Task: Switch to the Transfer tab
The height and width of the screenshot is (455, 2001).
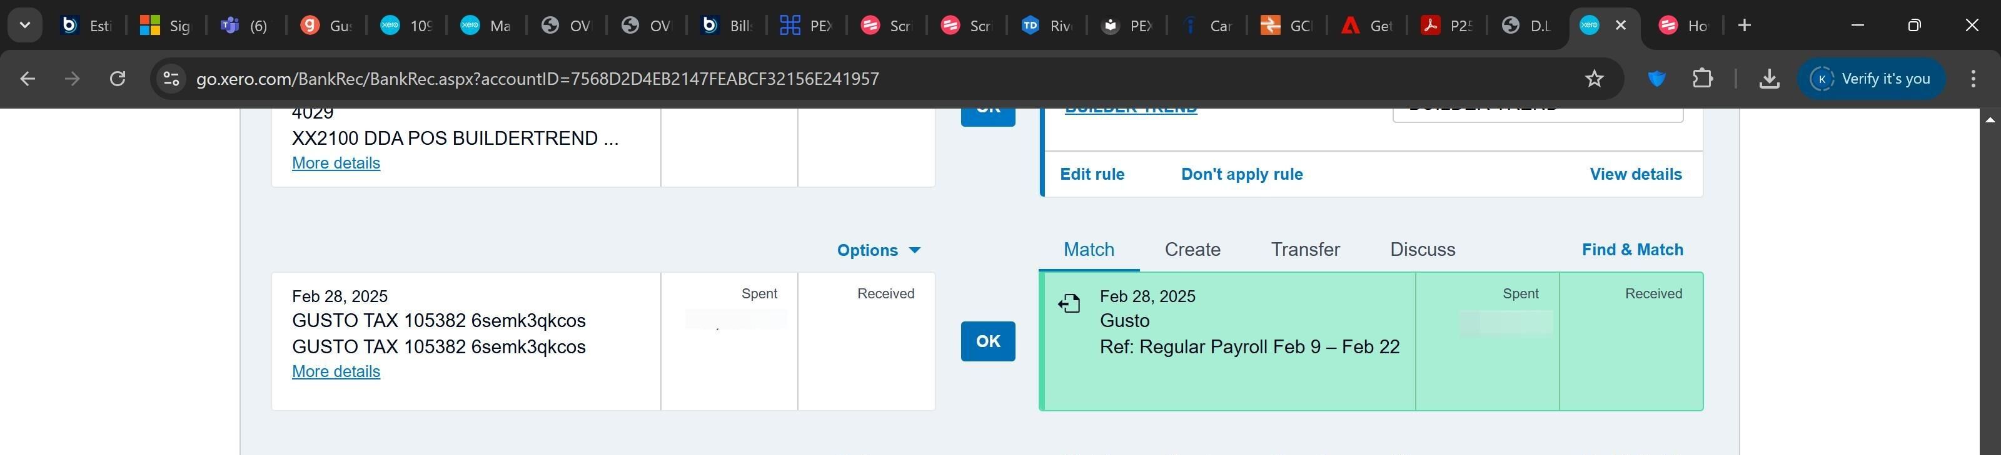Action: [1305, 250]
